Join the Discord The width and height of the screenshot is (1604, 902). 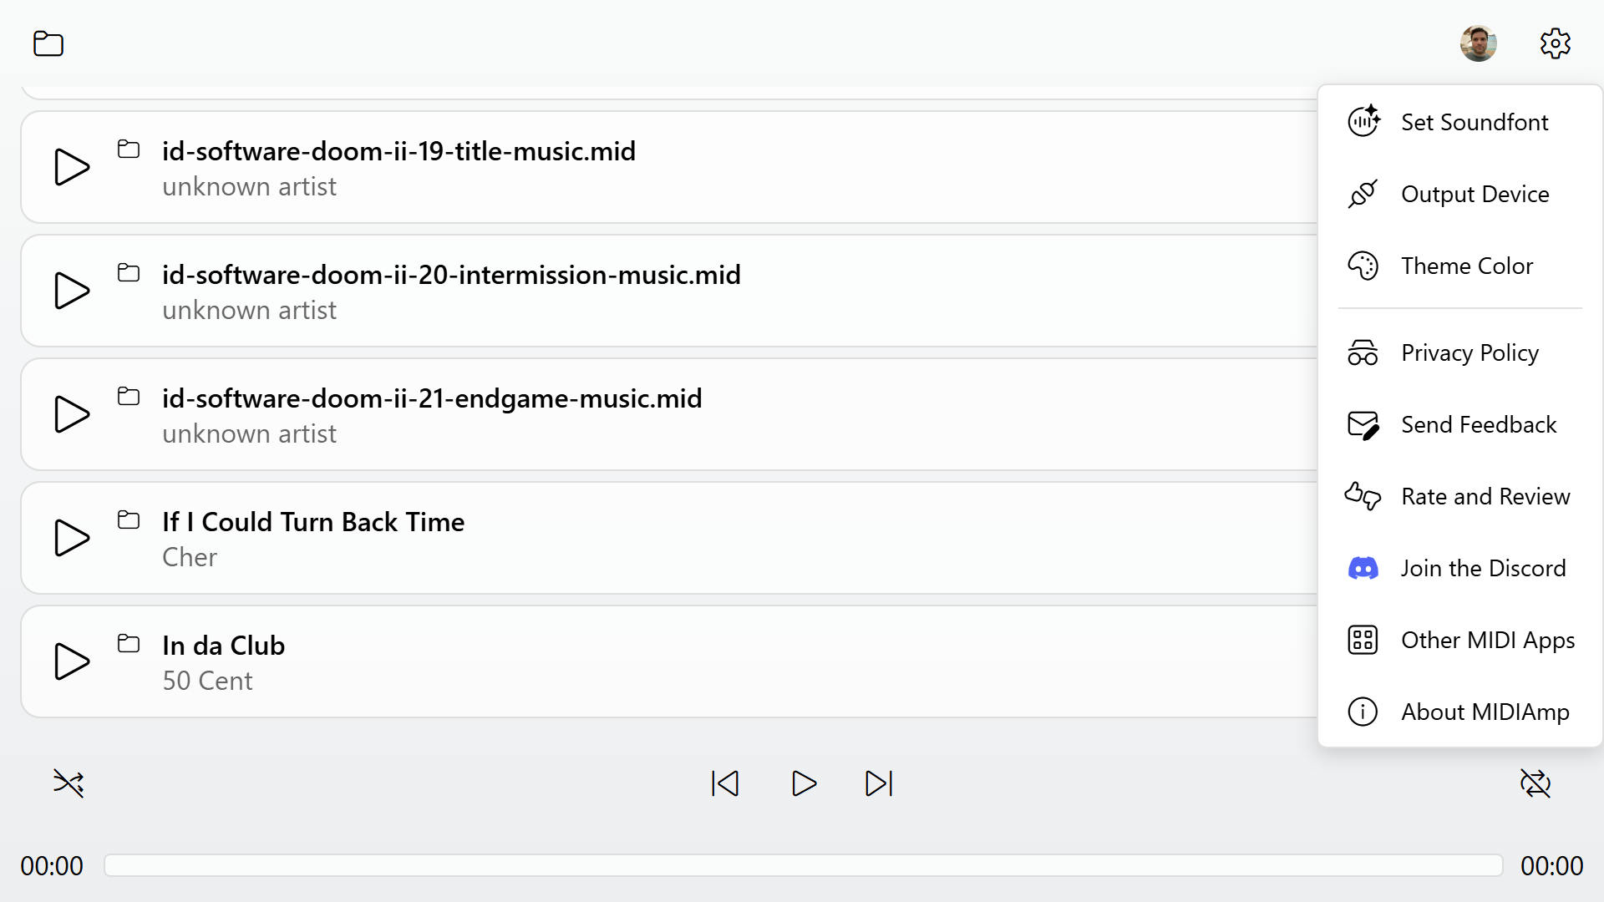1460,568
